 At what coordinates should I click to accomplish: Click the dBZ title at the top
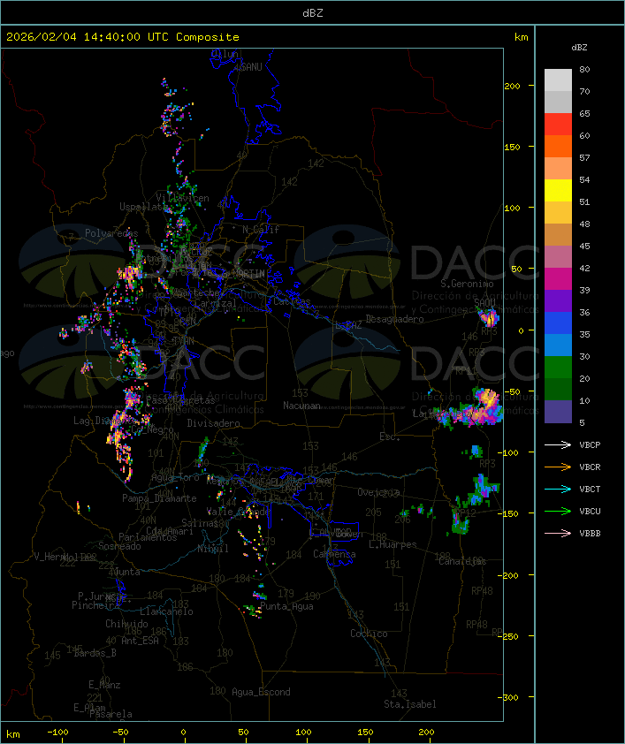313,12
